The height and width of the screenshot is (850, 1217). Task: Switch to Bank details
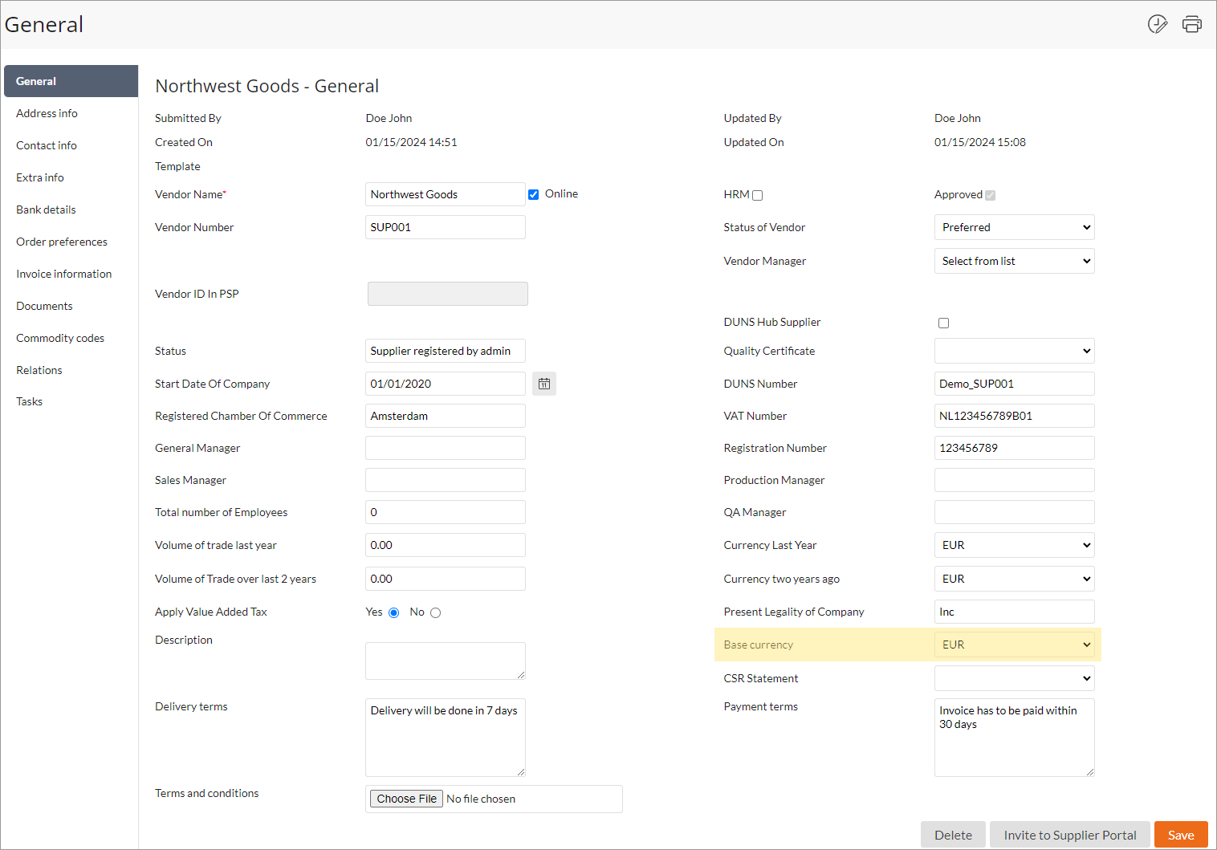pyautogui.click(x=46, y=209)
